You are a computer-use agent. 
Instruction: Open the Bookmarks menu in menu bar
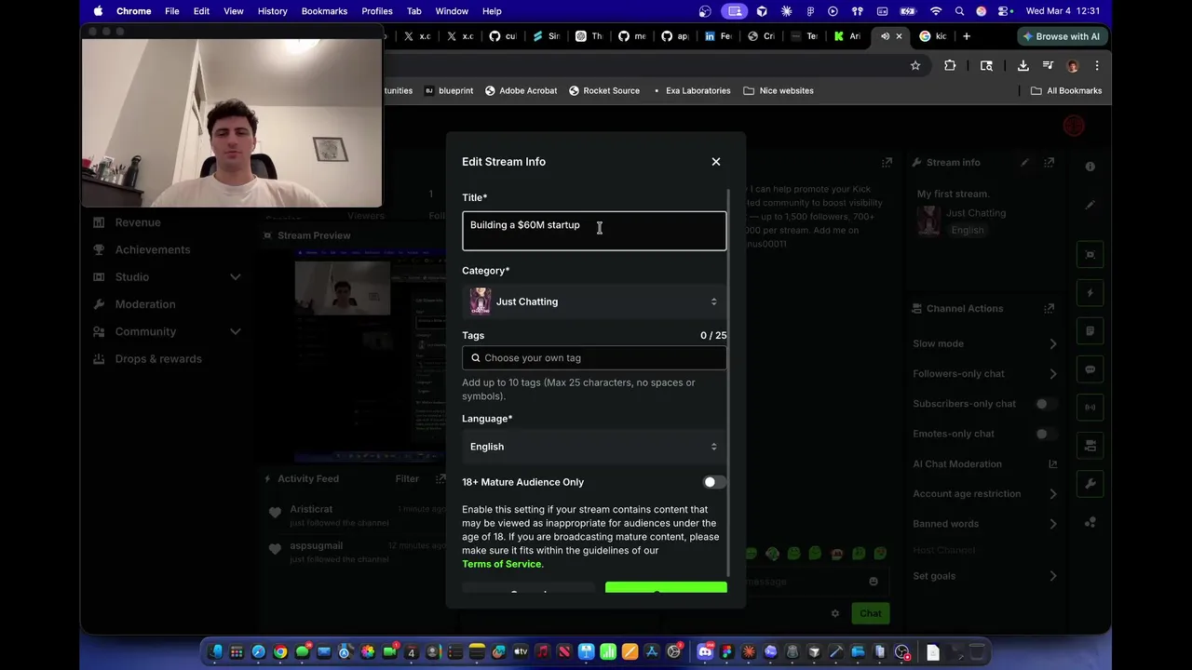[324, 11]
